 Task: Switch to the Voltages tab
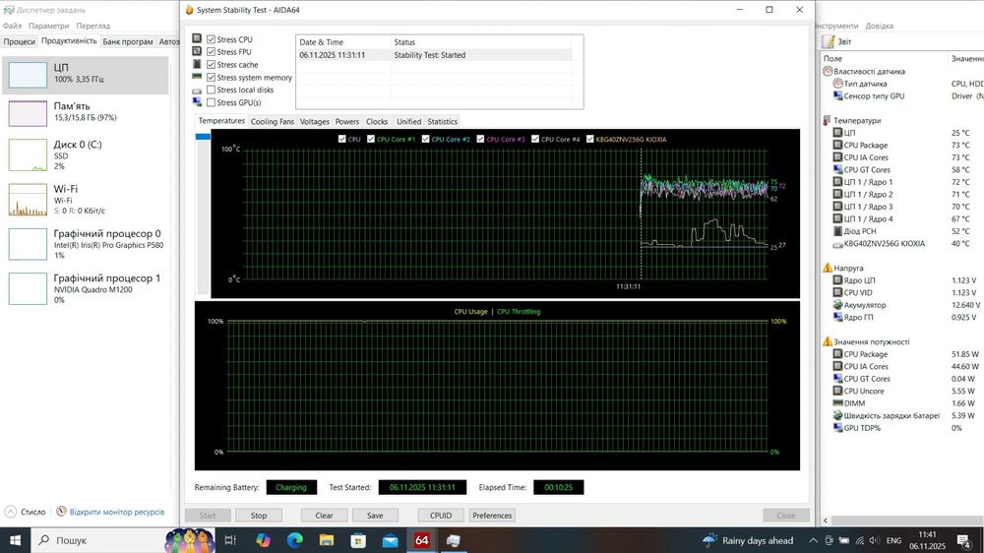(x=315, y=121)
